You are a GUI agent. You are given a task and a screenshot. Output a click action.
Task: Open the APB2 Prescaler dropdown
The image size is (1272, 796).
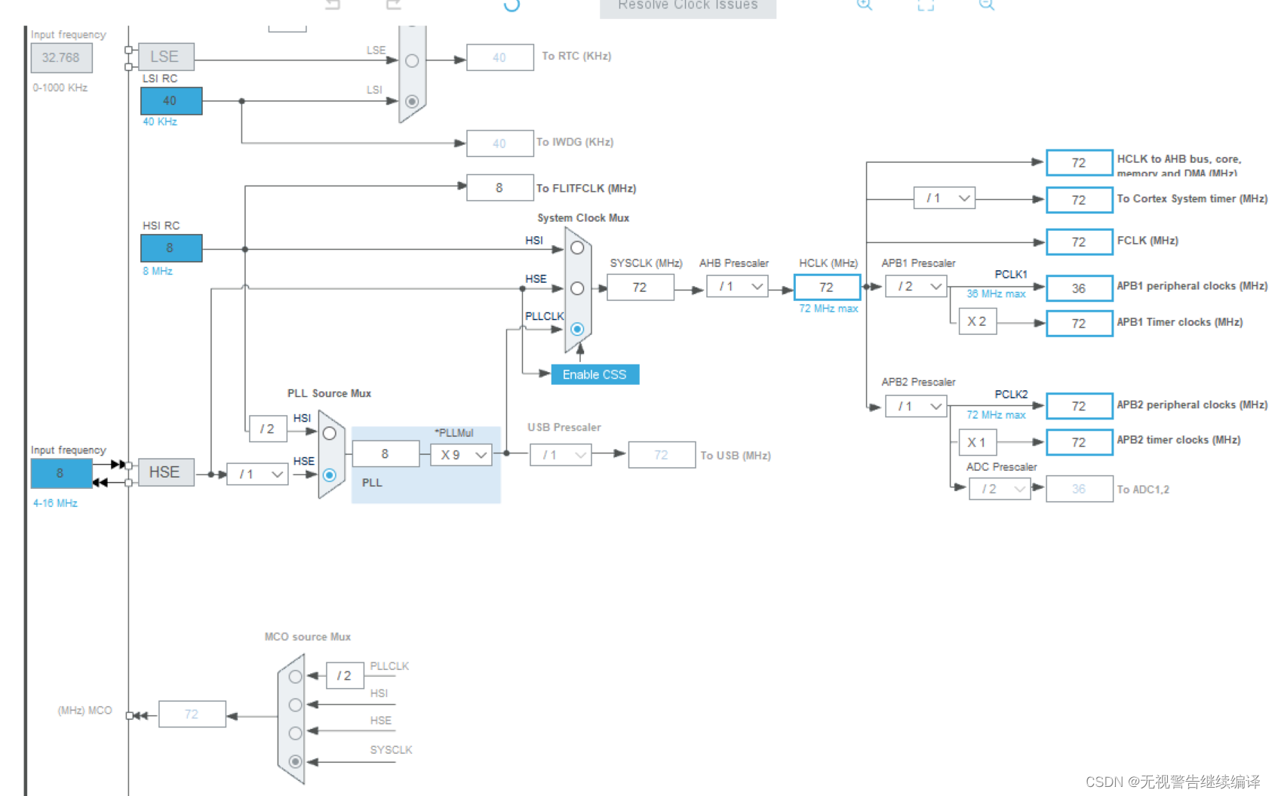coord(916,406)
